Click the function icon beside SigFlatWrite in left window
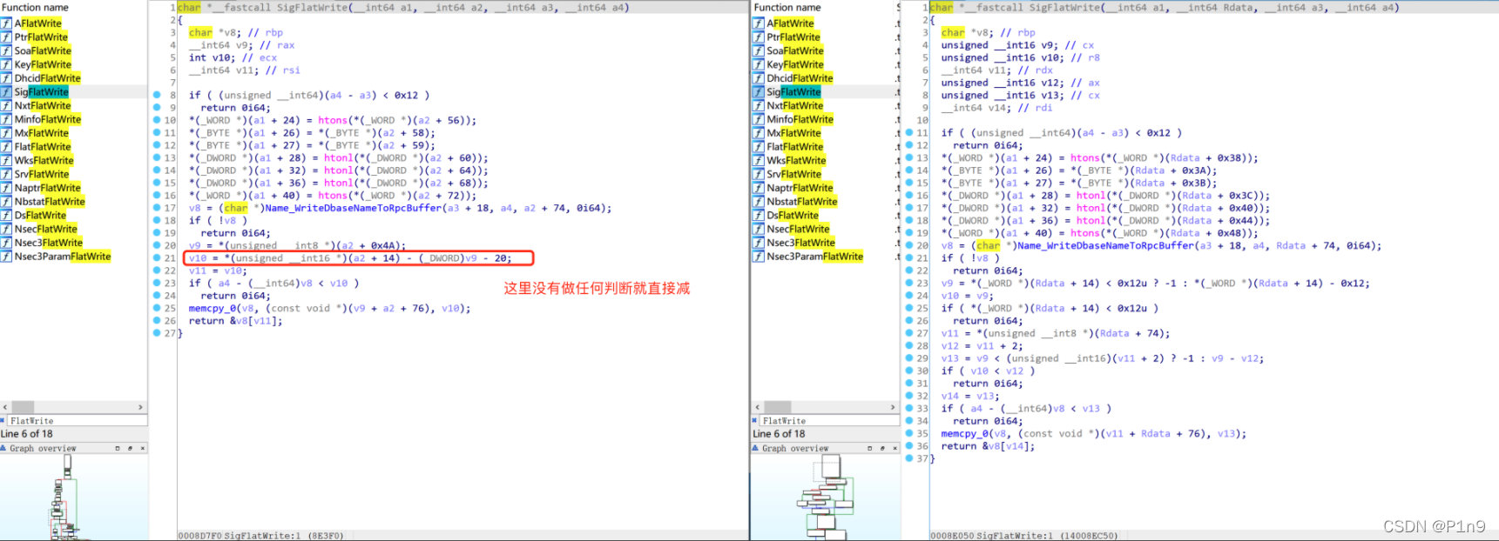Viewport: 1499px width, 541px height. pyautogui.click(x=6, y=91)
